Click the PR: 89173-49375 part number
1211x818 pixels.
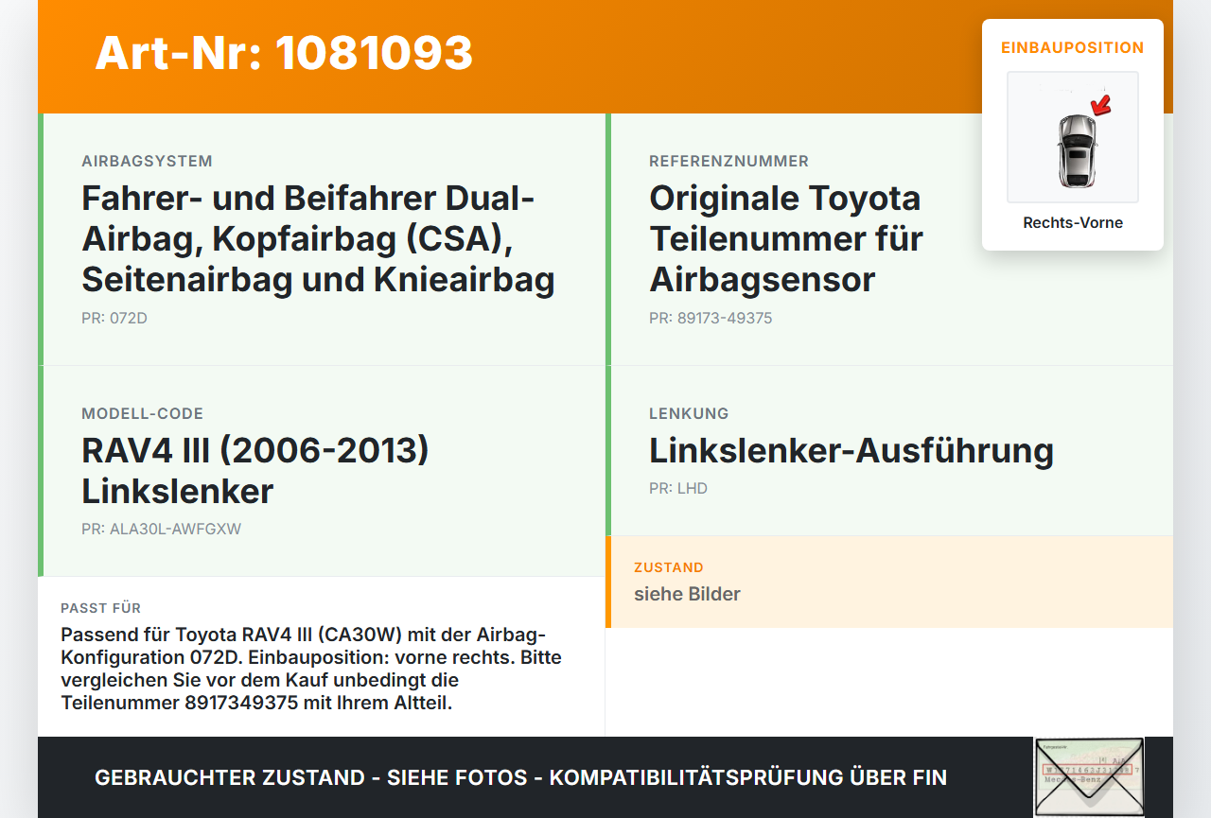pos(711,319)
